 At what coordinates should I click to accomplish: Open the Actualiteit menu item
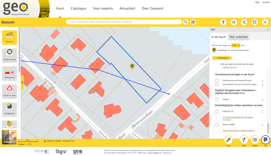tap(128, 8)
